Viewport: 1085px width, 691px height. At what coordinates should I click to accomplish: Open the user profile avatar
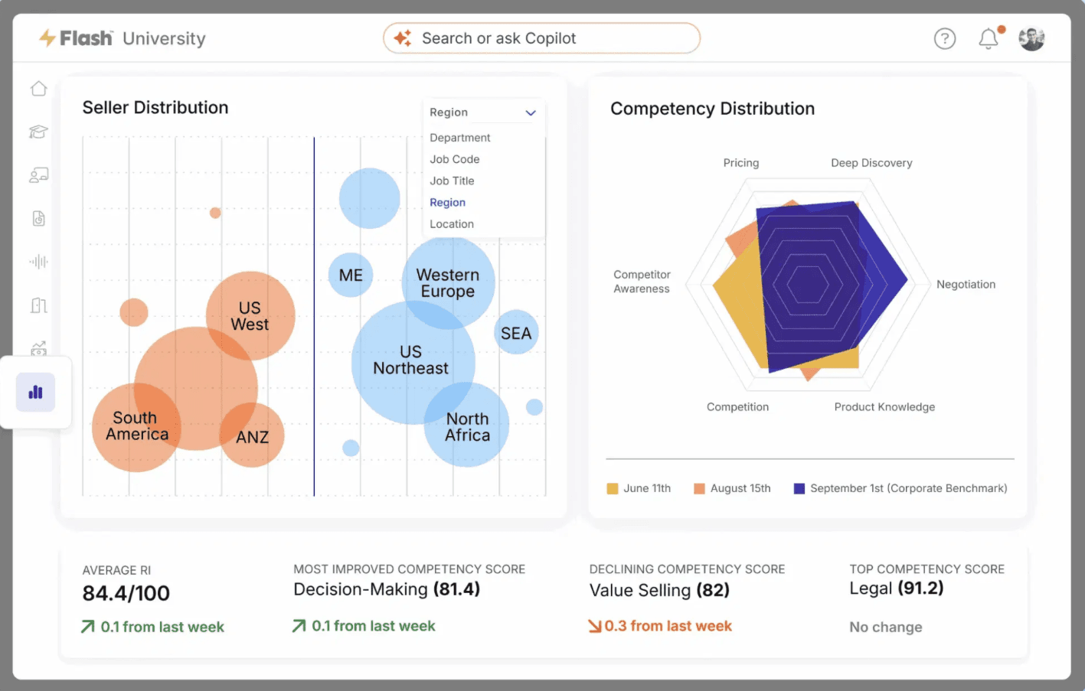click(x=1031, y=38)
